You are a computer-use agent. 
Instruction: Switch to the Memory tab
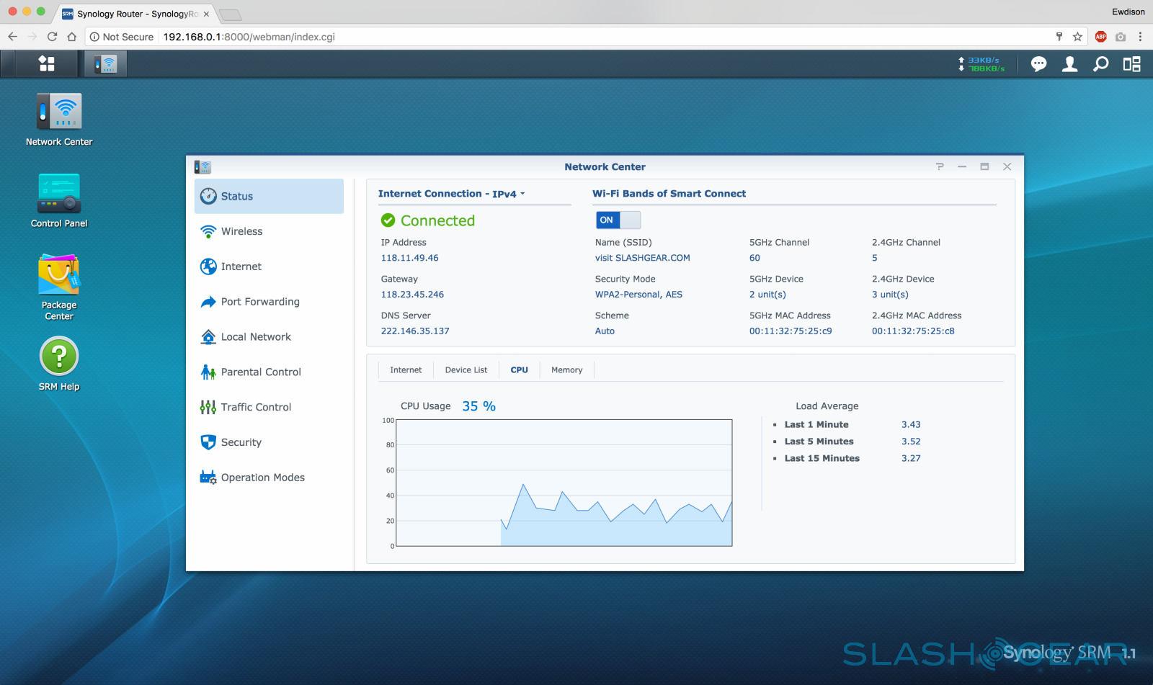click(x=566, y=370)
